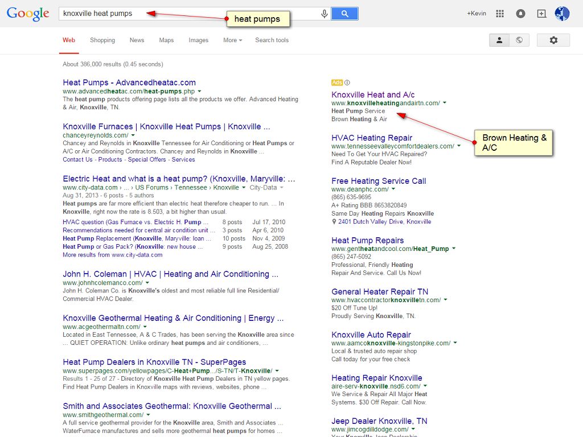Switch to global results globe view
583x437 pixels.
click(519, 40)
